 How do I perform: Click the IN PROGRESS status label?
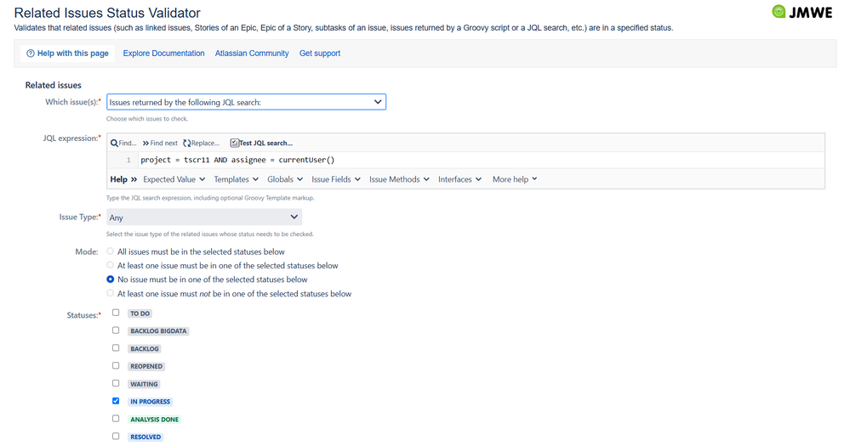(150, 402)
